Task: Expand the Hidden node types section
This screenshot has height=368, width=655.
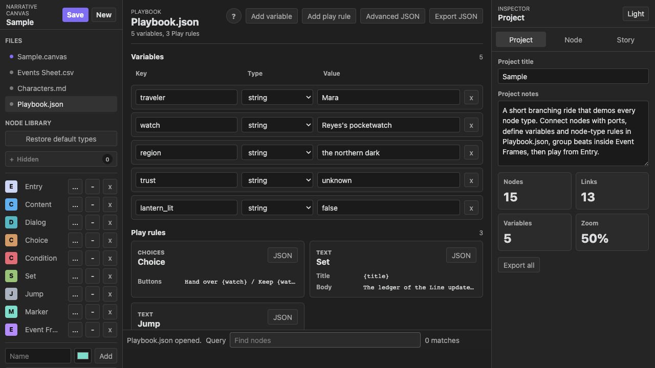Action: pyautogui.click(x=61, y=159)
